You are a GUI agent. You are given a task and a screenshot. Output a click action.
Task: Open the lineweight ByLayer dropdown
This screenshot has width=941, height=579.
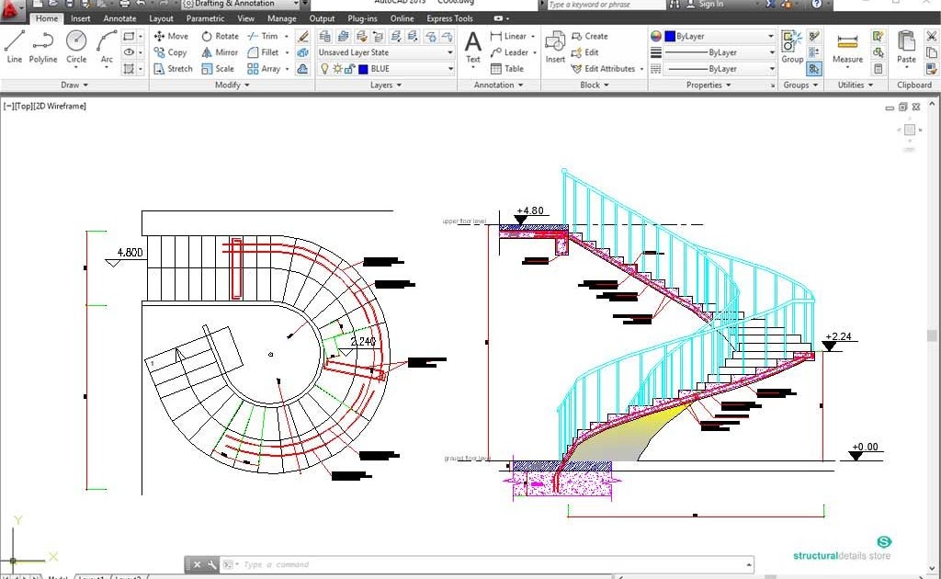(720, 52)
